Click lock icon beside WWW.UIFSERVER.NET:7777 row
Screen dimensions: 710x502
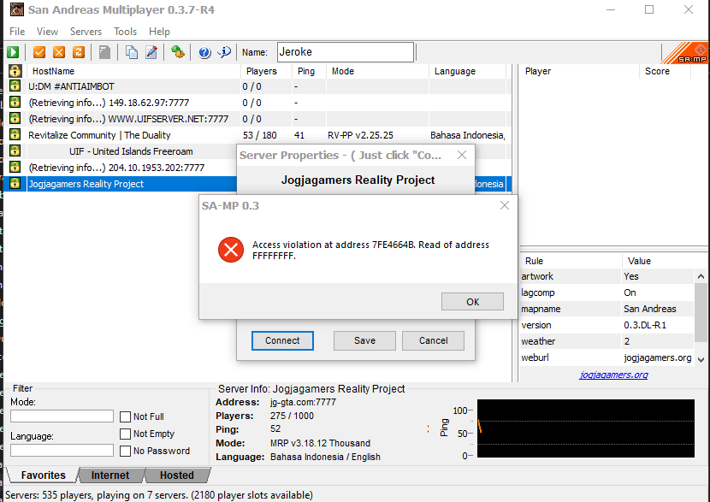[x=15, y=118]
